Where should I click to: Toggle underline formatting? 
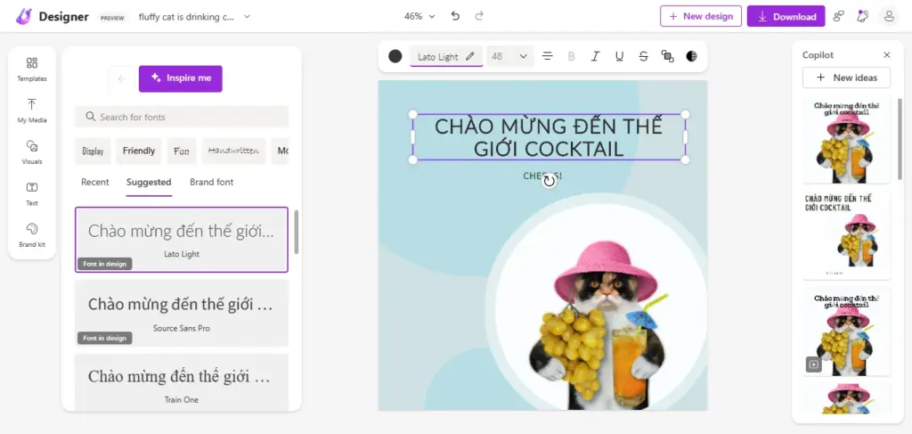[619, 56]
